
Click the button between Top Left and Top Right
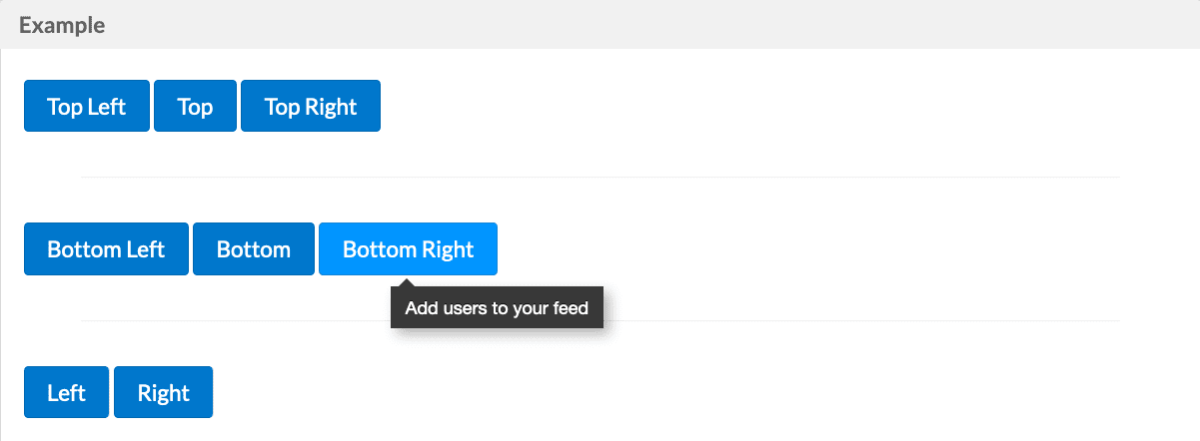(195, 106)
